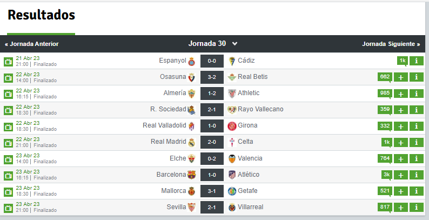Open the 3-2 score of Osasuna match
429x220 pixels.
click(x=212, y=77)
